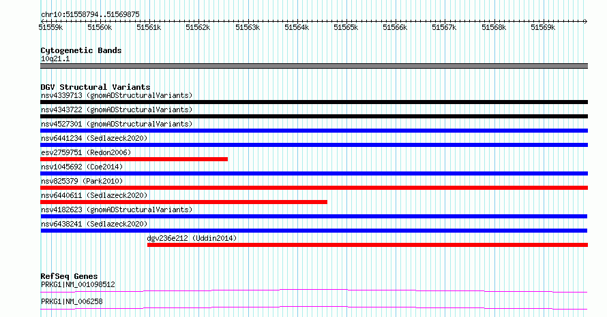Open variant label nsv4527301

(x=117, y=124)
